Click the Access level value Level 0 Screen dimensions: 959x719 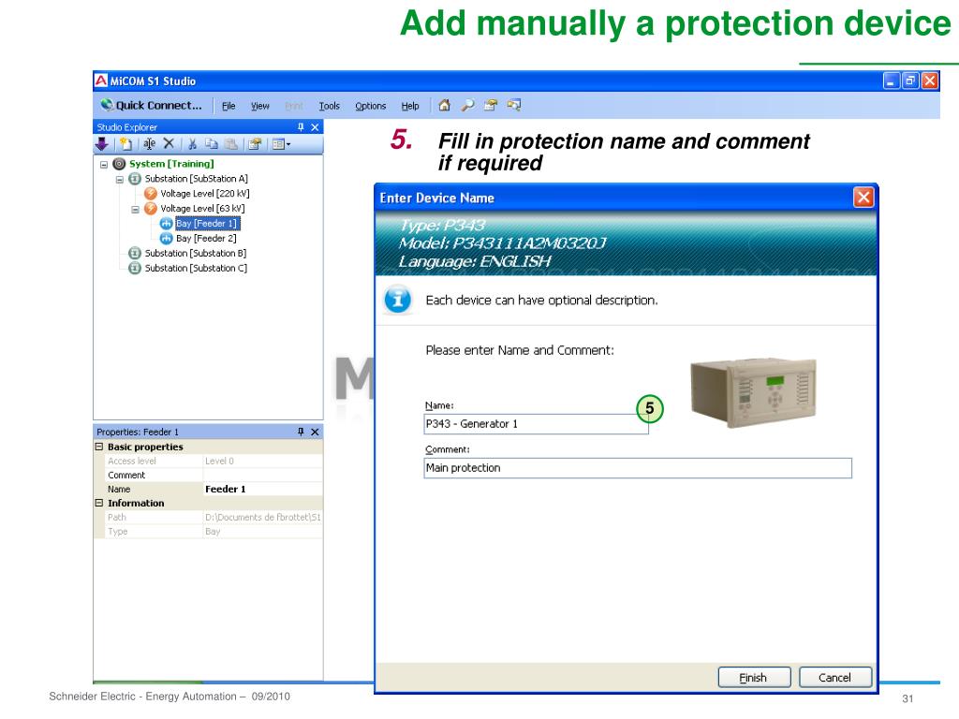tap(263, 461)
